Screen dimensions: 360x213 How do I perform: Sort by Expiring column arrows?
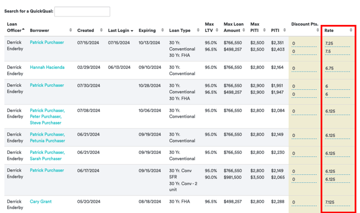[x=162, y=30]
